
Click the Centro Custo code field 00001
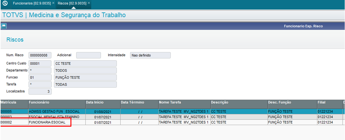tap(40, 63)
